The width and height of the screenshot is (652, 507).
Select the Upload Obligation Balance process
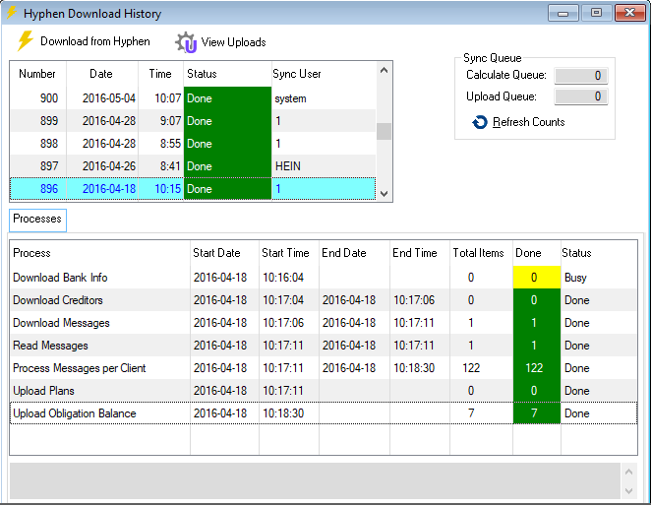(x=324, y=413)
